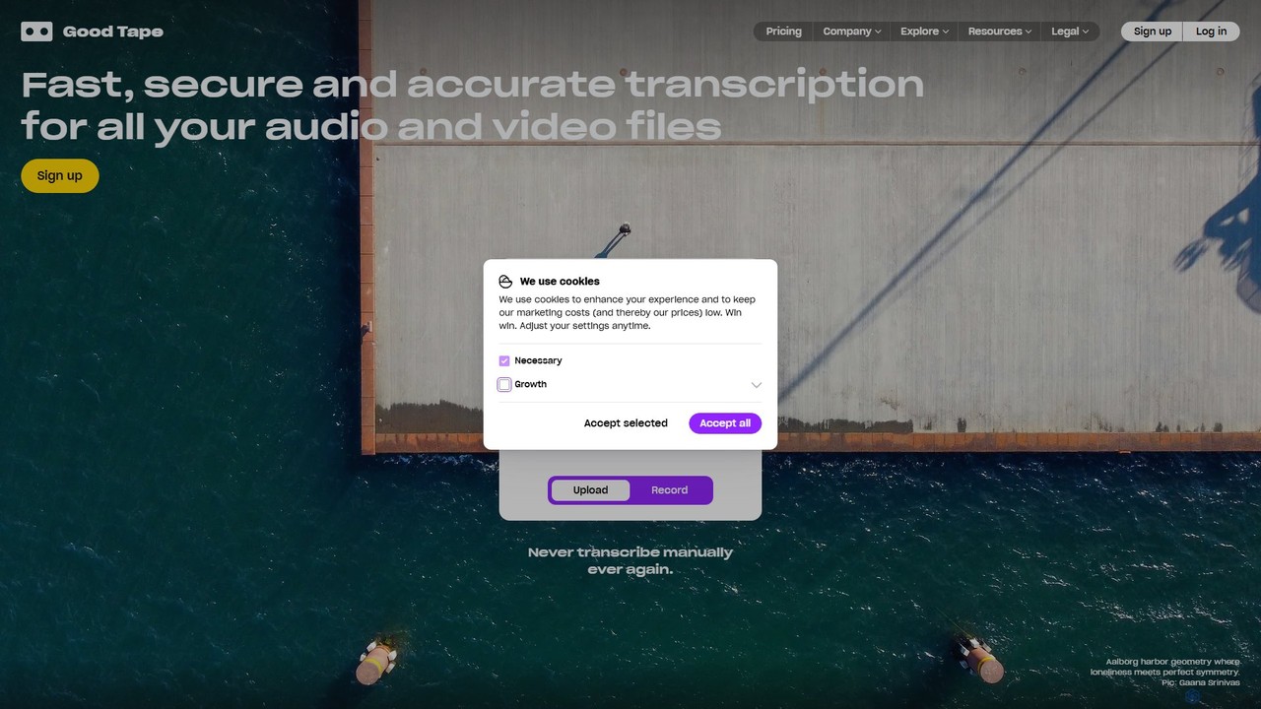Toggle the Necessary cookies checkbox
The width and height of the screenshot is (1261, 709).
504,361
